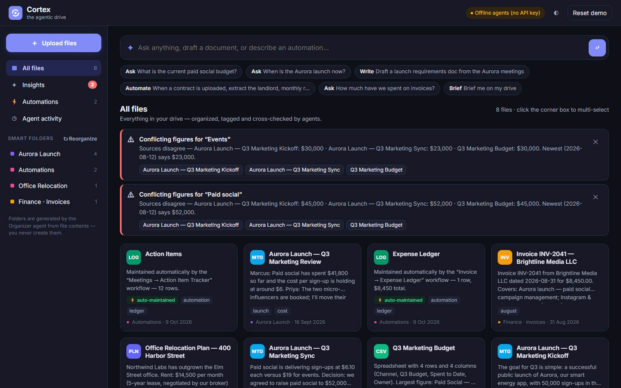The image size is (621, 388).
Task: Dismiss the "Events" conflicting figures alert
Action: [x=596, y=142]
